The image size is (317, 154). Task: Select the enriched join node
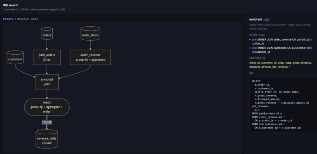point(47,82)
